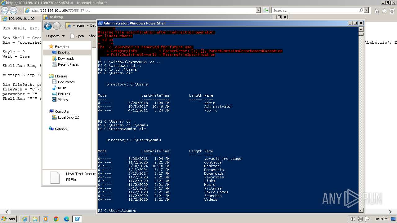This screenshot has width=397, height=223.
Task: Open Explorer recent locations dropdown
Action: point(62,26)
